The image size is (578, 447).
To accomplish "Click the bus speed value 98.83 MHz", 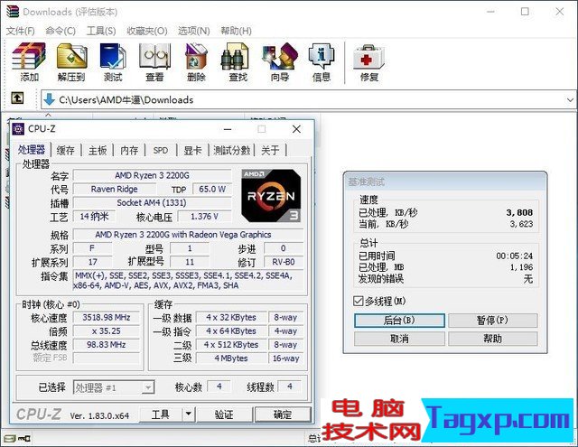I will coord(107,345).
